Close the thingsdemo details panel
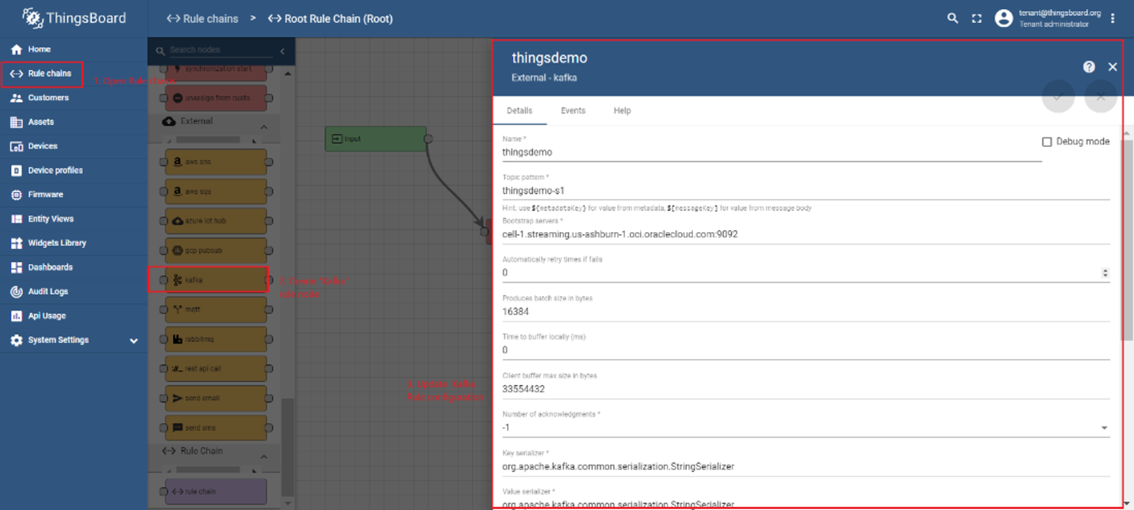This screenshot has height=510, width=1134. [1113, 67]
